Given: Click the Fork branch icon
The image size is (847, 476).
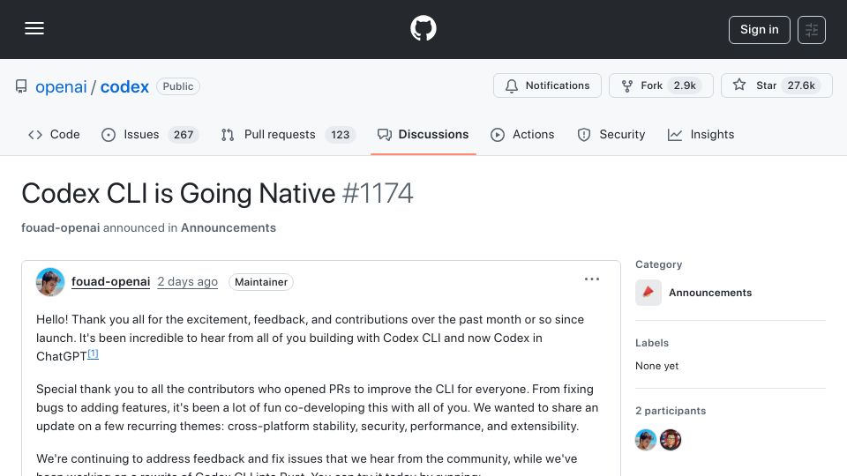Looking at the screenshot, I should click(627, 86).
